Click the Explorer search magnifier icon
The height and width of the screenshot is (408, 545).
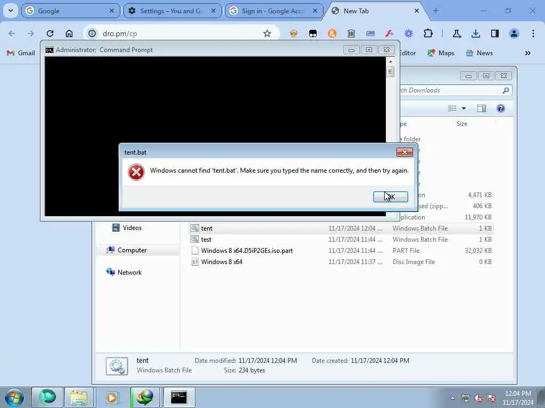pos(506,90)
